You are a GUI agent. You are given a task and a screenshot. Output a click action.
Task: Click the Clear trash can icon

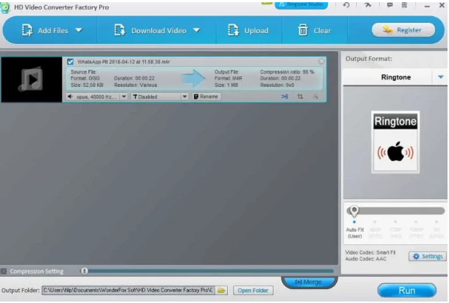(x=303, y=30)
